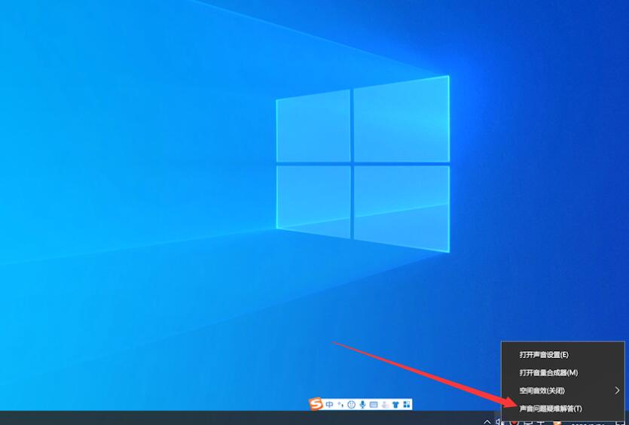
Task: Click the Sogou input method logo
Action: tap(316, 404)
